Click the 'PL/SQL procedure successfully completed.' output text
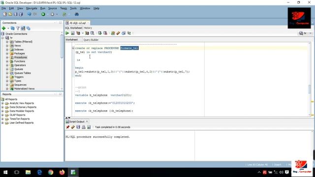 tap(97, 137)
